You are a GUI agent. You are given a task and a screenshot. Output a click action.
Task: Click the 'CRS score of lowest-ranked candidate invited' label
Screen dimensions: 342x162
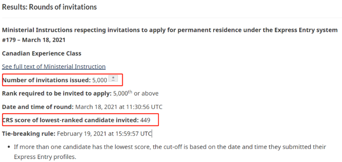(x=70, y=120)
